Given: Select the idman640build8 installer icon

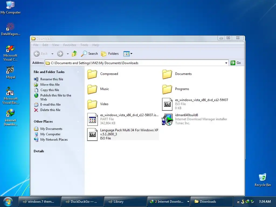Looking at the screenshot, I should pyautogui.click(x=167, y=119).
